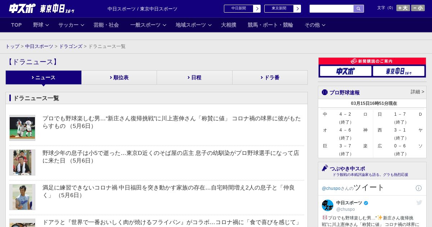Open thumbnail of 新庄さん復帰挑戦 article

tap(22, 128)
